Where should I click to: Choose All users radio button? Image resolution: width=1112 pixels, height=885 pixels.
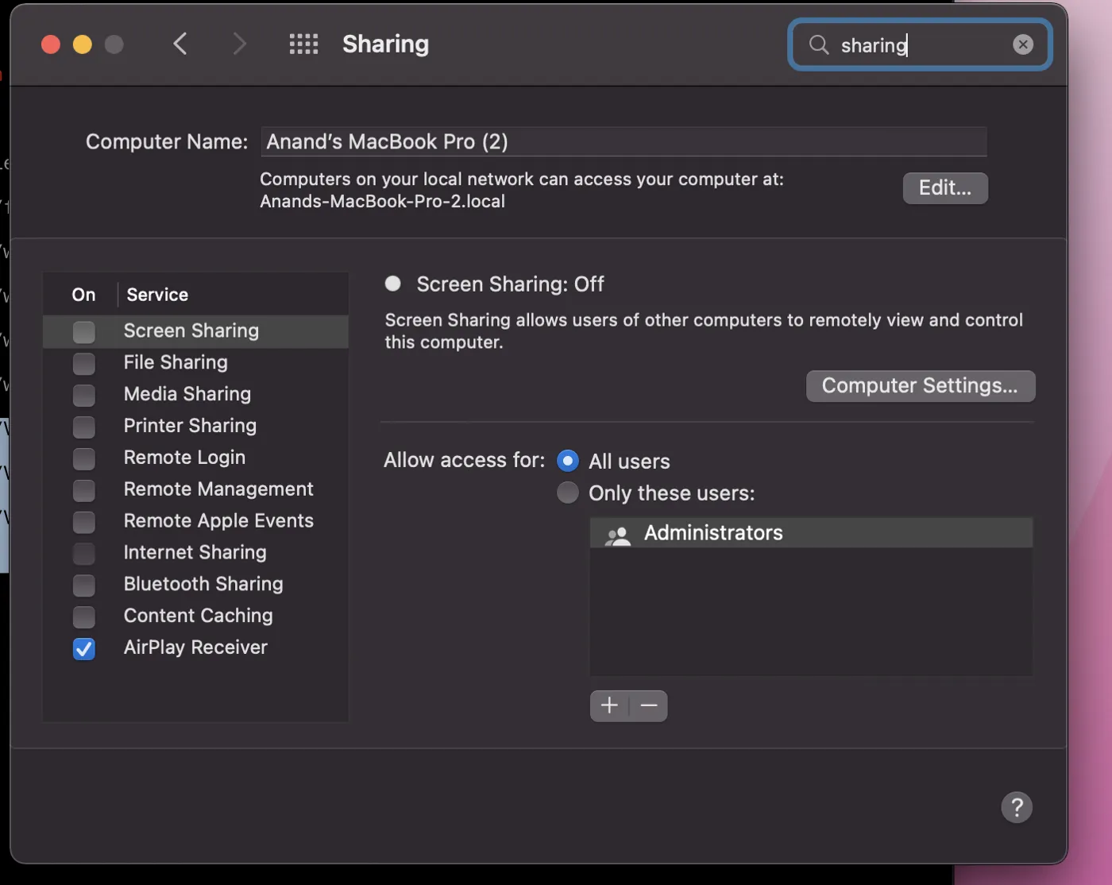coord(568,461)
